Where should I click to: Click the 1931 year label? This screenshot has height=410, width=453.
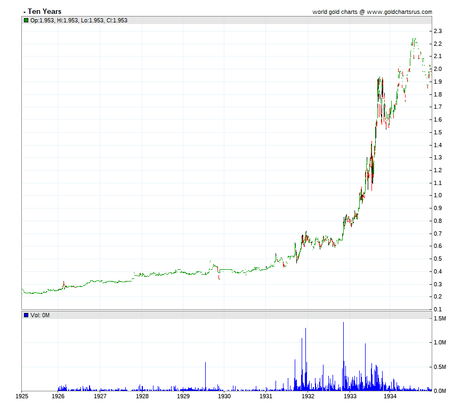pos(266,396)
